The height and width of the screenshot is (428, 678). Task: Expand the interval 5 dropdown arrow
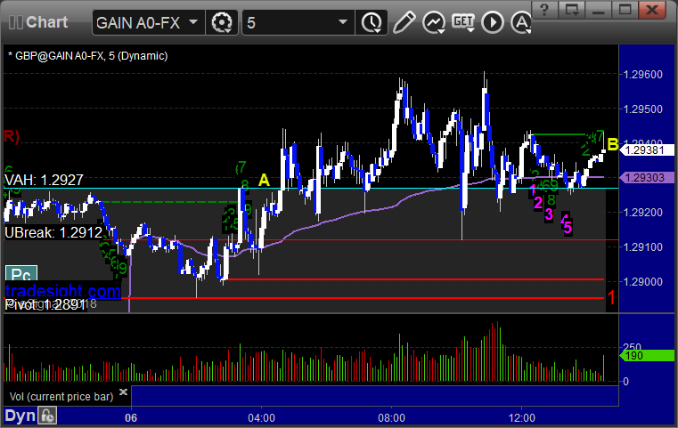(342, 21)
